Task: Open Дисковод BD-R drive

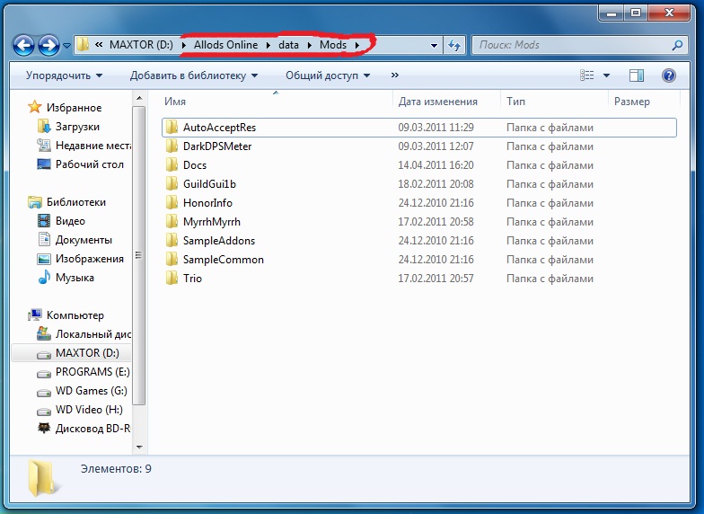Action: coord(84,429)
